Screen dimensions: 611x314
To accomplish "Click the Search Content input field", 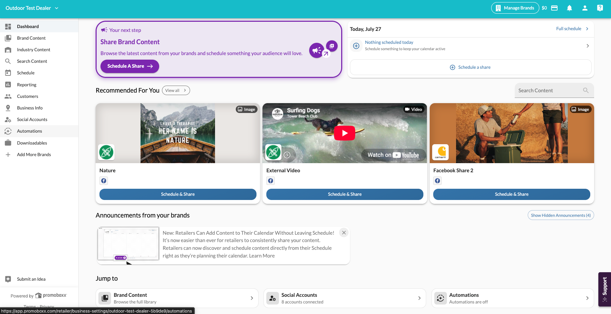I will tap(554, 91).
